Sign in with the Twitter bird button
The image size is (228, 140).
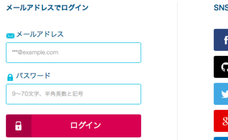[221, 94]
